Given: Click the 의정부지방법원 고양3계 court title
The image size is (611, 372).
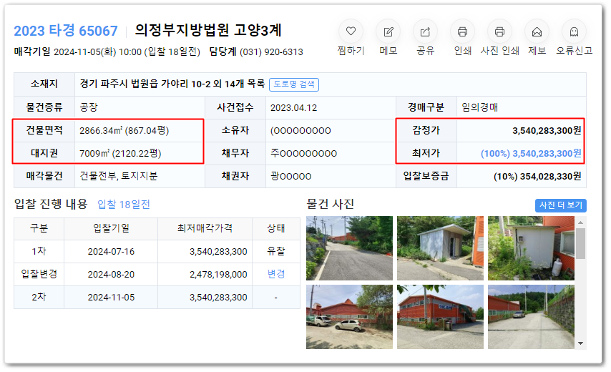Looking at the screenshot, I should coord(208,30).
